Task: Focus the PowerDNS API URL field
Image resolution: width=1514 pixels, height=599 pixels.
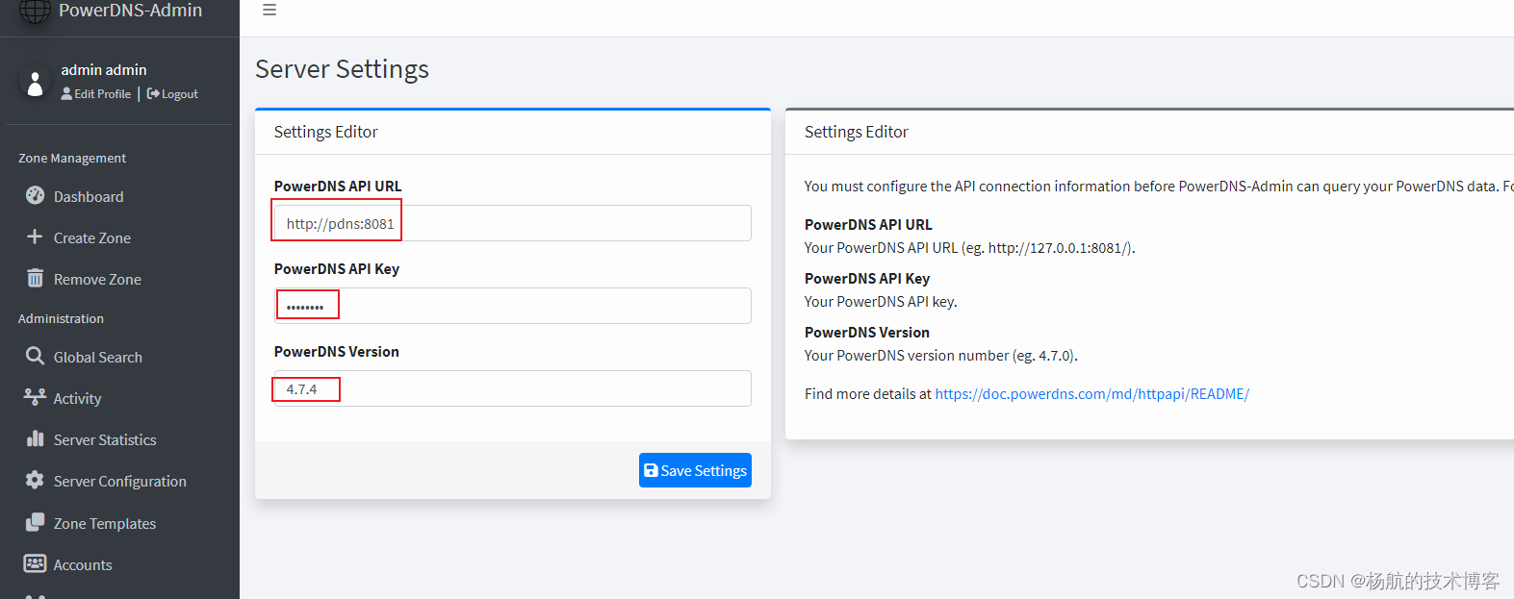Action: tap(512, 223)
